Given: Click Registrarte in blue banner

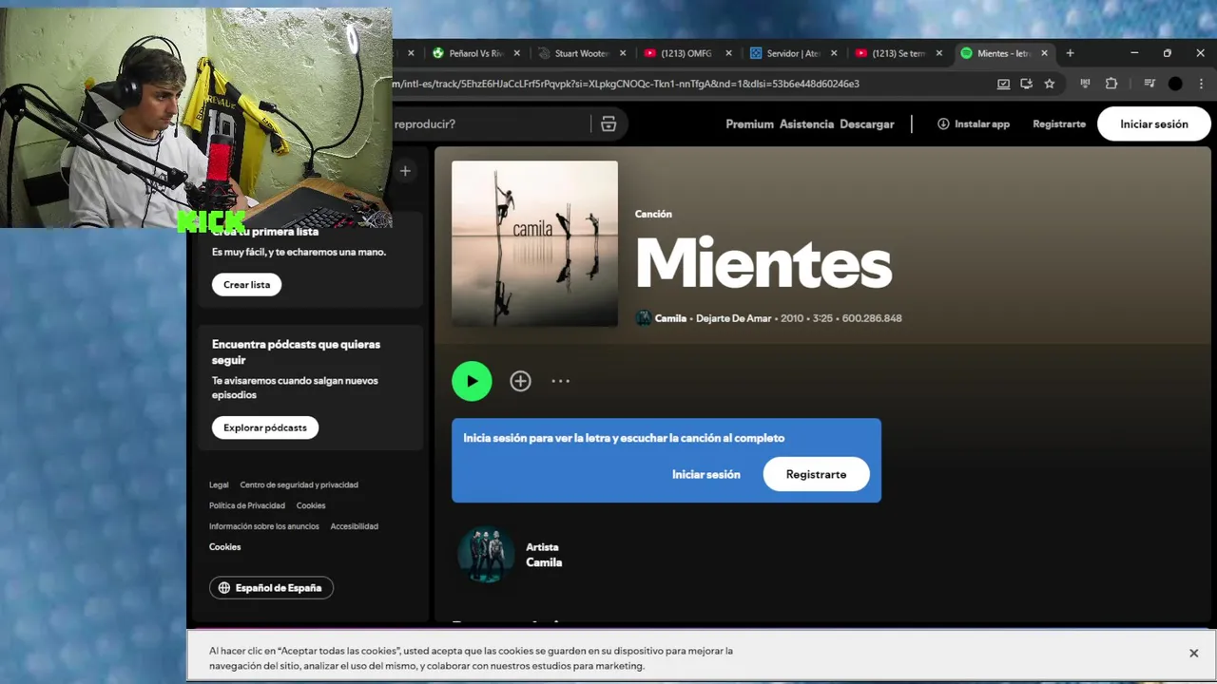Looking at the screenshot, I should tap(816, 474).
